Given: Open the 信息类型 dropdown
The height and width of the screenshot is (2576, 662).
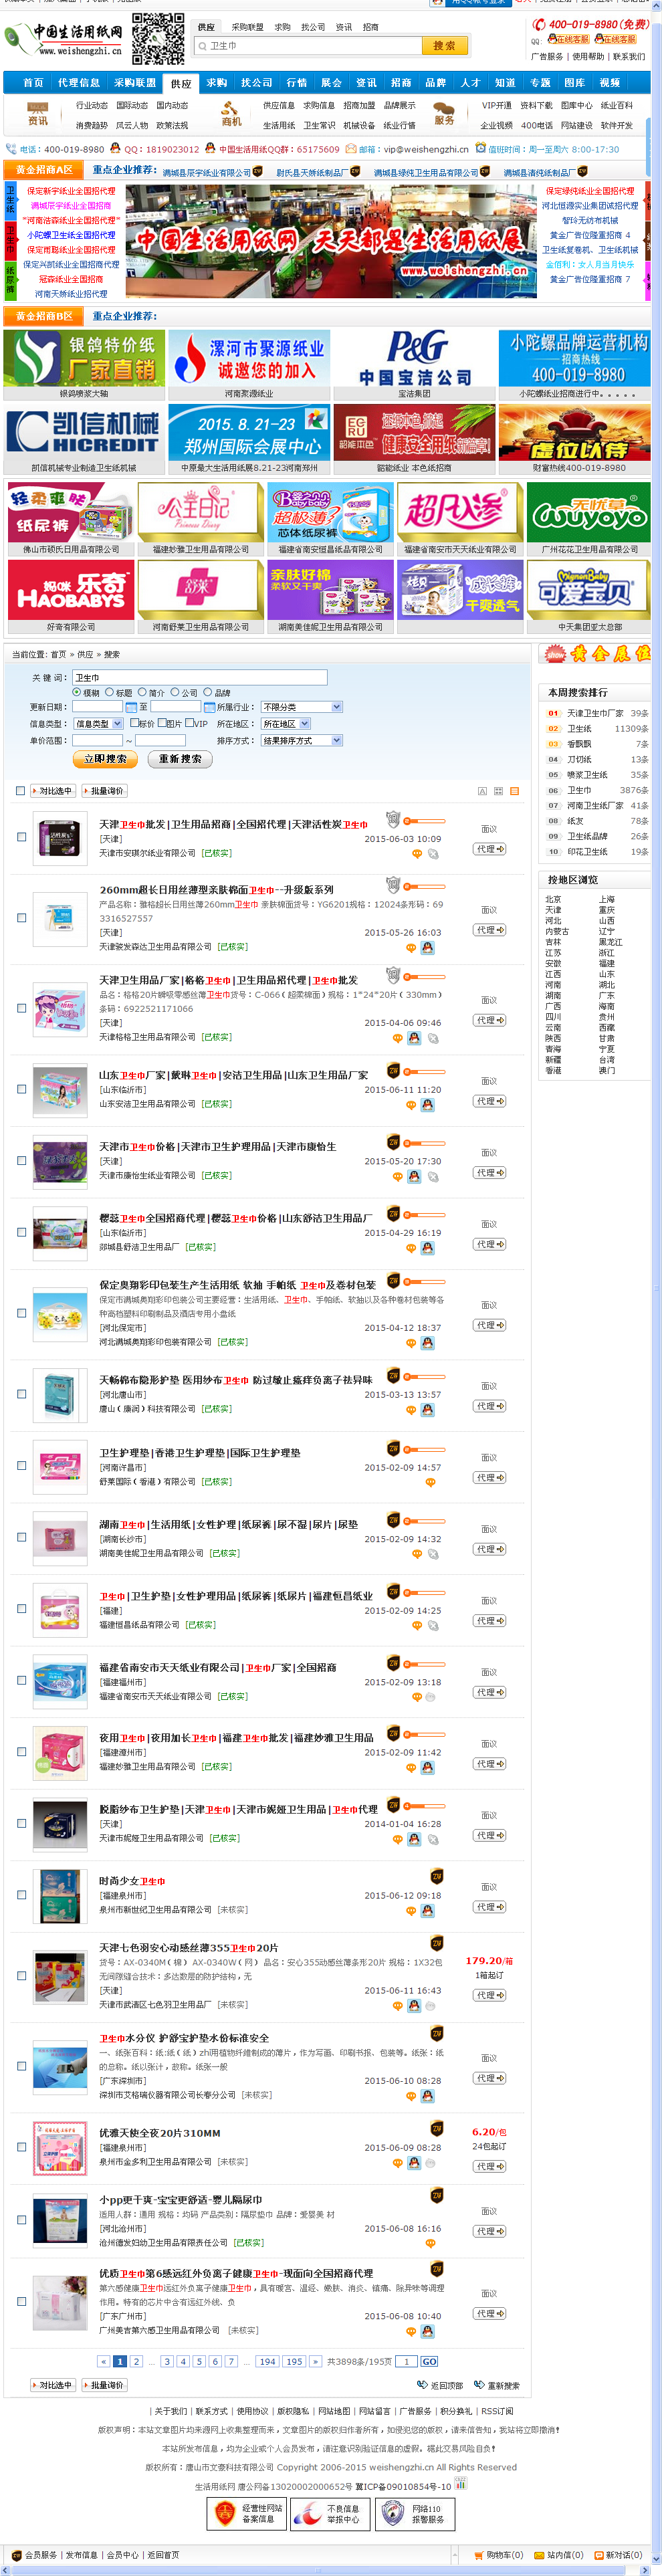Looking at the screenshot, I should [99, 724].
